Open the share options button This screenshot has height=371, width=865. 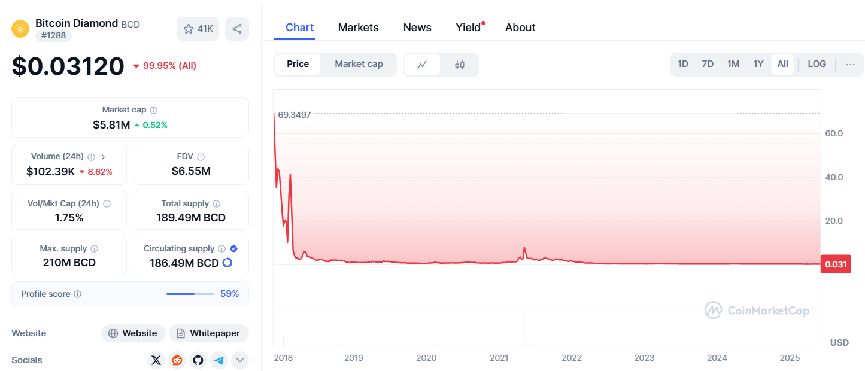pos(237,29)
